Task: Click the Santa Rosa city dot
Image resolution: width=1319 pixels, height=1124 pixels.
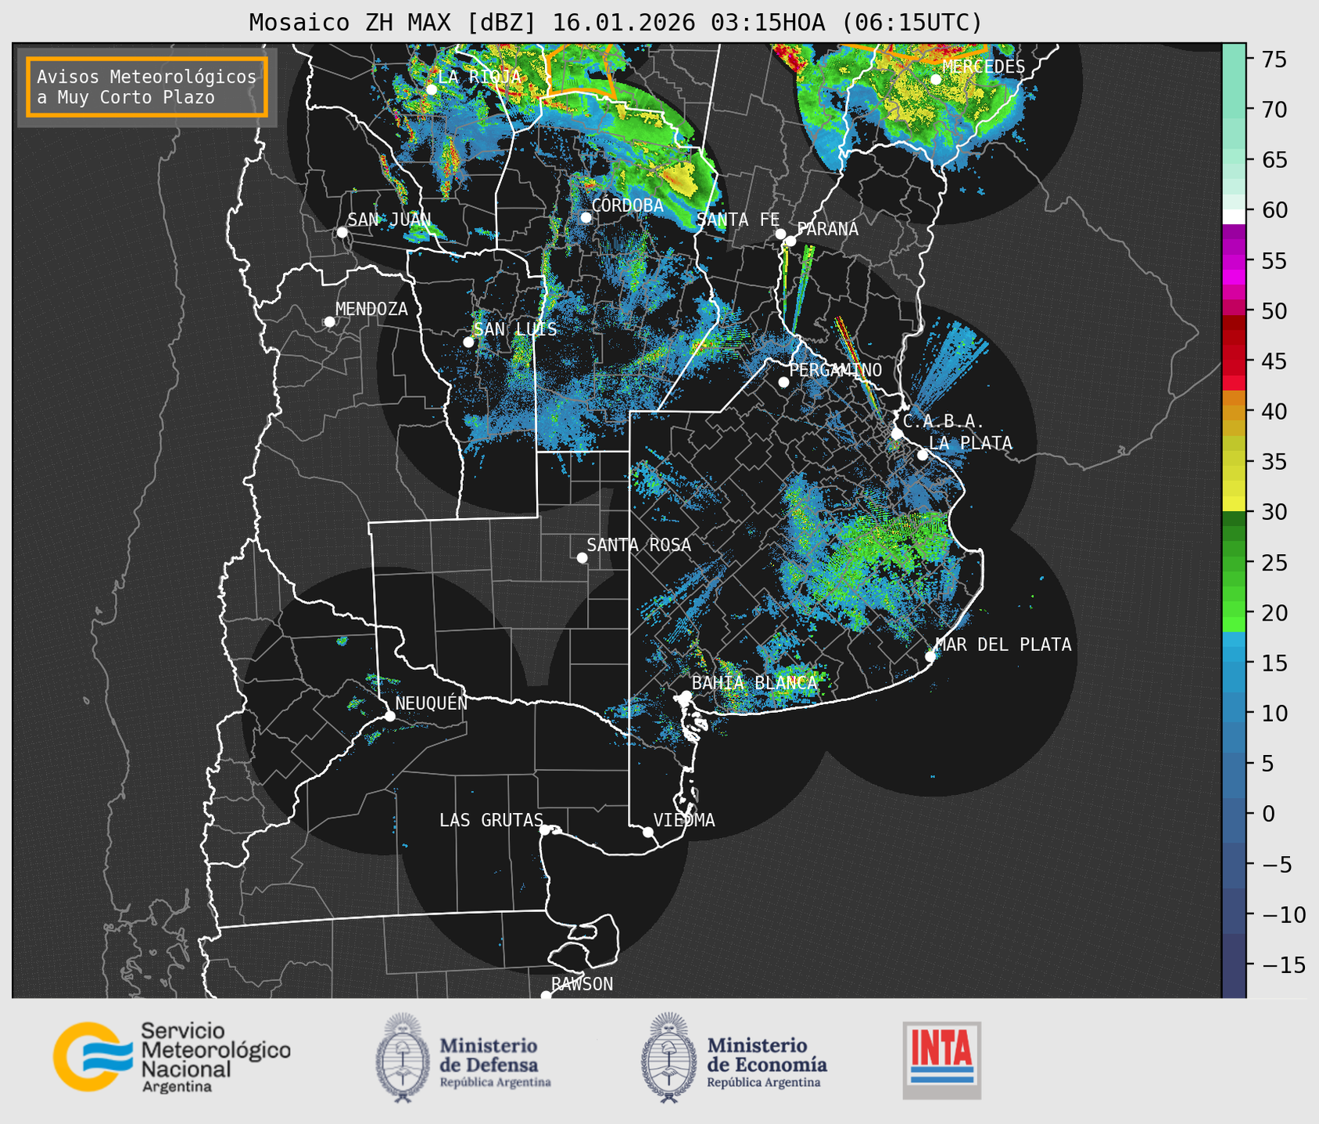Action: point(582,557)
